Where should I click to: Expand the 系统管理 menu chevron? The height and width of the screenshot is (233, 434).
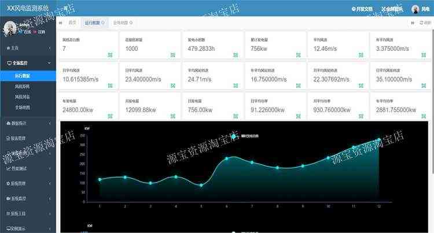50,183
